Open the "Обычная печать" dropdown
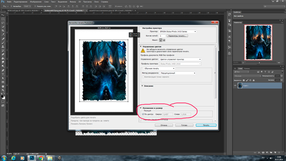This screenshot has width=286, height=161. point(159,69)
